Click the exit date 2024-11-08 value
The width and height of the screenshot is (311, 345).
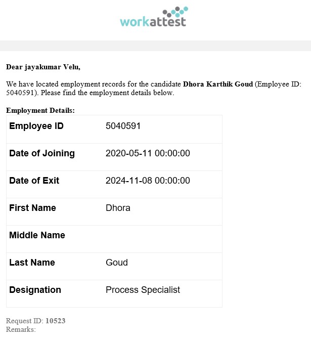[x=148, y=181]
